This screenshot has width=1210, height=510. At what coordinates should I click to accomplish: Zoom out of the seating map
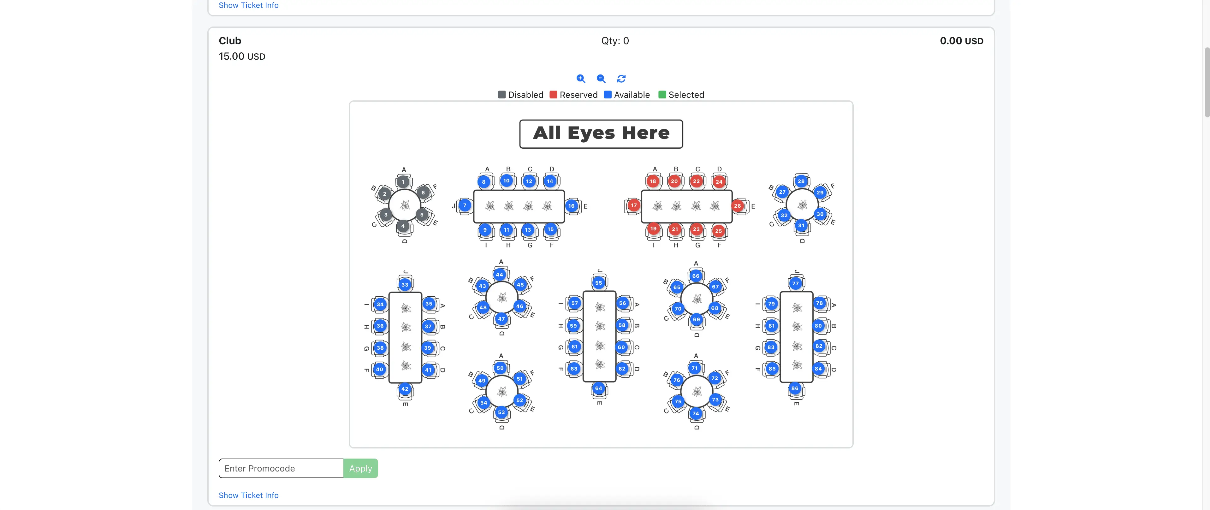coord(601,79)
